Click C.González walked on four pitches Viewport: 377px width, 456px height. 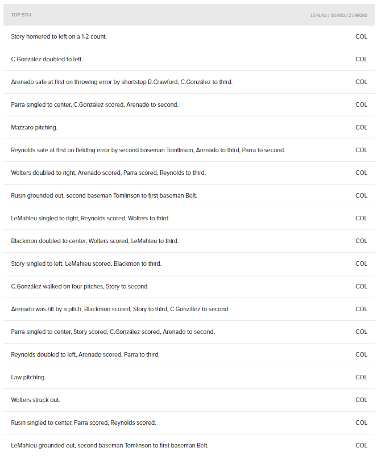pyautogui.click(x=80, y=286)
